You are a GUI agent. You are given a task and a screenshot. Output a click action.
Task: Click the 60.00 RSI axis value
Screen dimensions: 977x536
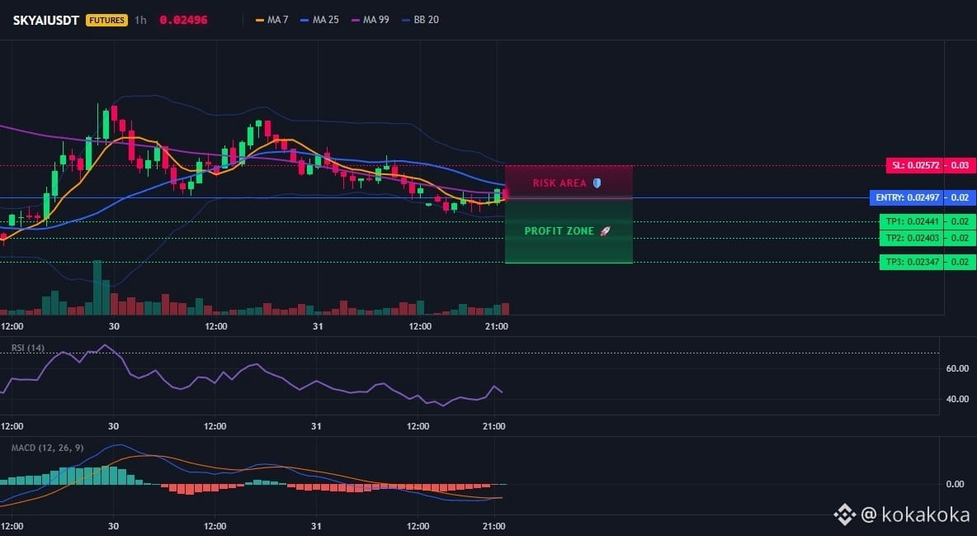pos(957,369)
